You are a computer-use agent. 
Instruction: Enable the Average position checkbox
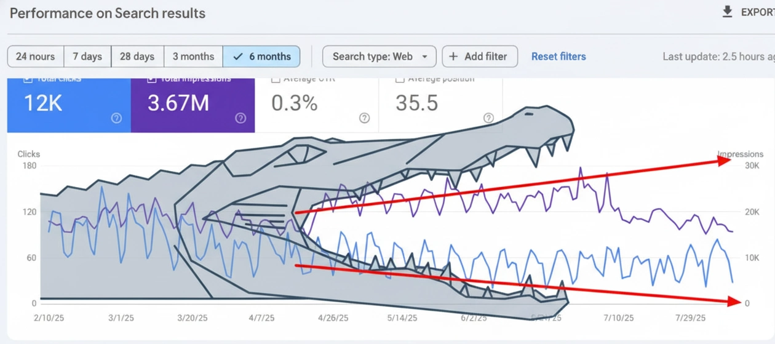pos(400,80)
